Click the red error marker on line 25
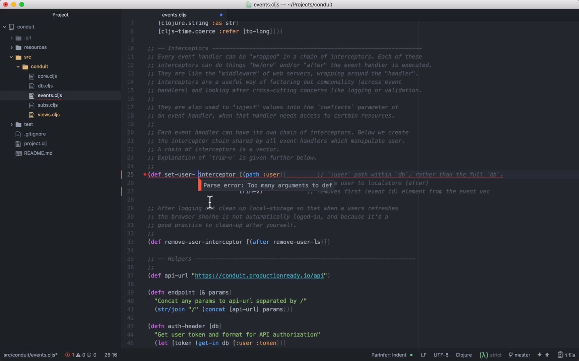Viewport: 579px width, 361px height. coord(144,174)
